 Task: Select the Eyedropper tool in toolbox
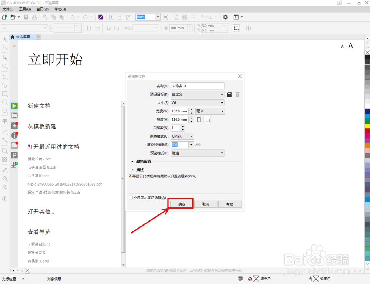(x=5, y=170)
